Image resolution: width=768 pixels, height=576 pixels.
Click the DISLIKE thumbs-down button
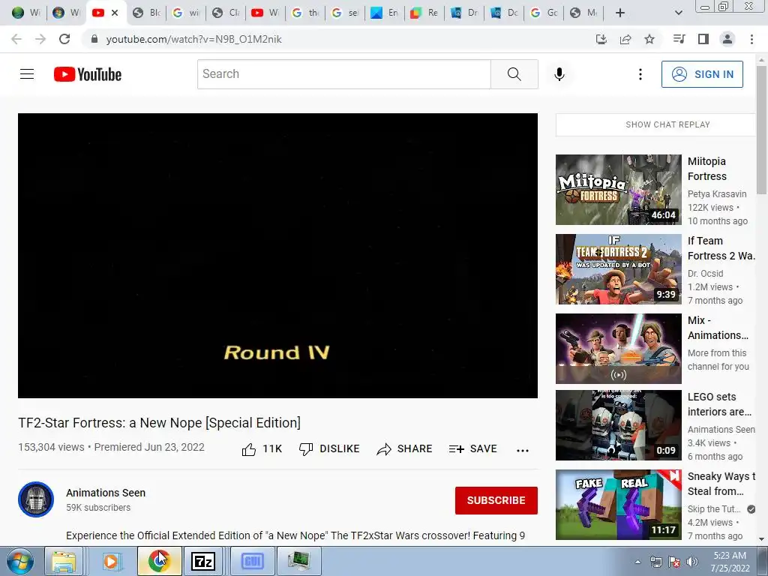coord(329,448)
